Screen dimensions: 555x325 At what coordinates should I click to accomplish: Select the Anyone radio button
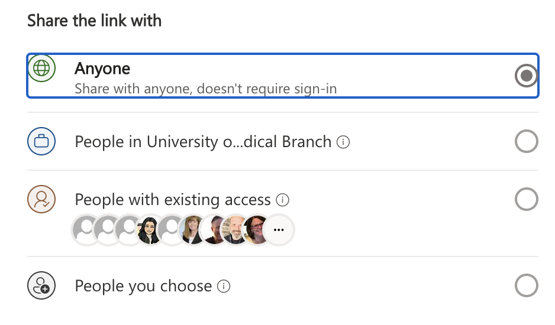pos(526,76)
